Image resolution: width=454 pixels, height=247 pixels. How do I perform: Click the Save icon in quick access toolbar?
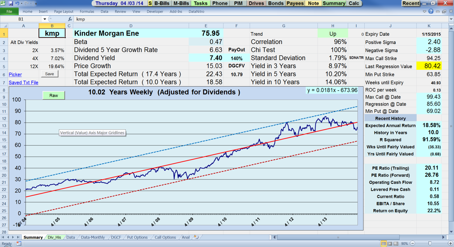tap(11, 3)
